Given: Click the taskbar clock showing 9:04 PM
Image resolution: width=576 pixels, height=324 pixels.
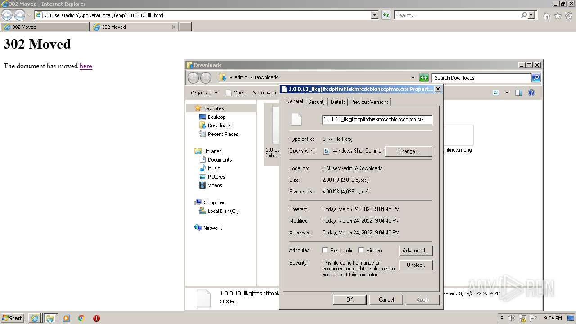Looking at the screenshot, I should (x=553, y=318).
